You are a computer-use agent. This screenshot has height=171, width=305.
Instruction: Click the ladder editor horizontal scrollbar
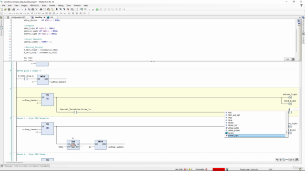tap(15, 162)
